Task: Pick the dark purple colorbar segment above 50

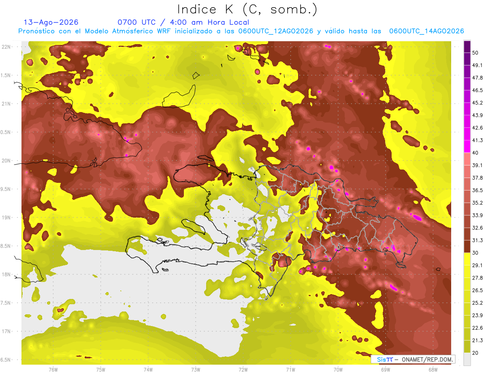Action: click(x=467, y=46)
